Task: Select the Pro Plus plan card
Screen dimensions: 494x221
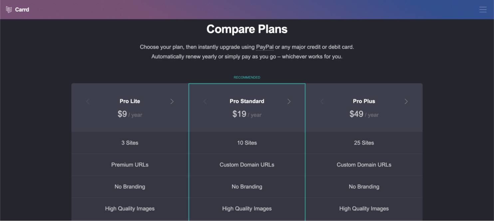Action: pyautogui.click(x=364, y=107)
